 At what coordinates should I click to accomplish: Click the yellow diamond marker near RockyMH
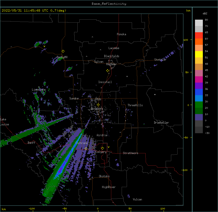tap(63, 51)
